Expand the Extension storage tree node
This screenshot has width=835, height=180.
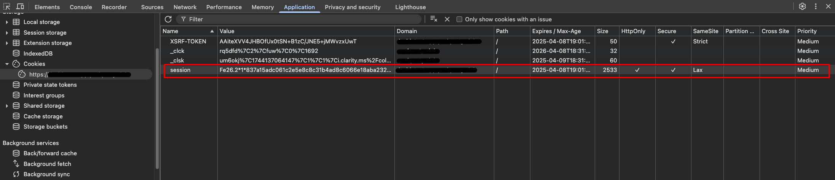7,43
